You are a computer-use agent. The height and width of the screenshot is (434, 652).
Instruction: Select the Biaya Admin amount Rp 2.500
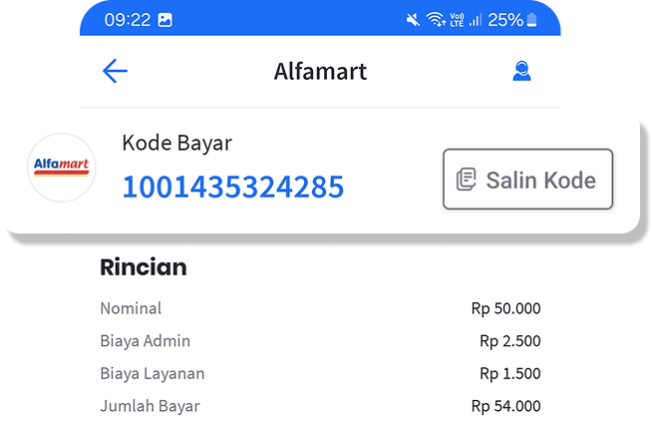[x=509, y=341]
